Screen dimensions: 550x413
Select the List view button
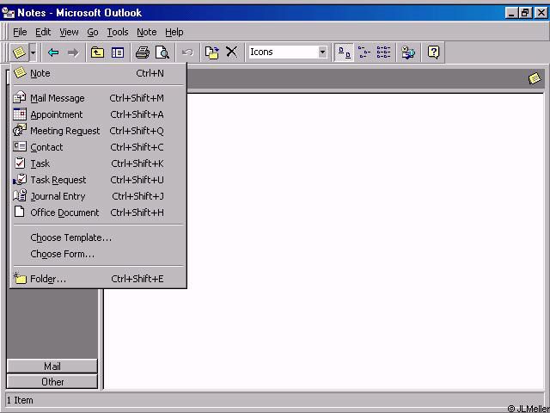tap(384, 52)
